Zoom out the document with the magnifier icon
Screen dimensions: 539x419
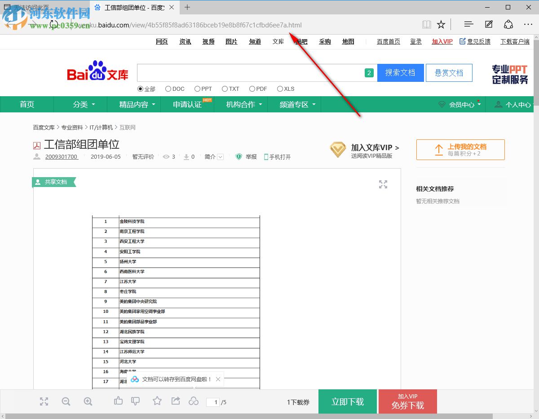pyautogui.click(x=66, y=401)
